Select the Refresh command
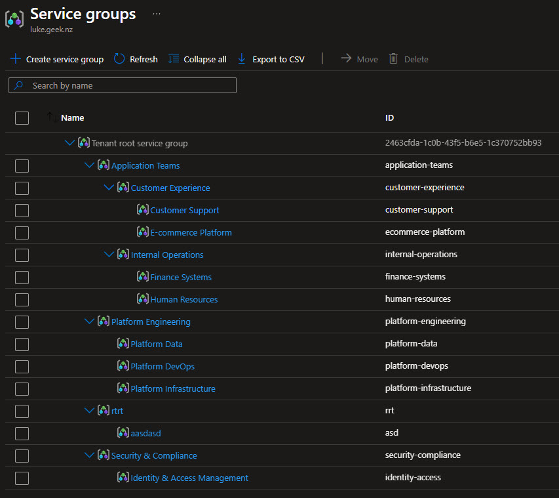Image resolution: width=559 pixels, height=498 pixels. click(136, 59)
